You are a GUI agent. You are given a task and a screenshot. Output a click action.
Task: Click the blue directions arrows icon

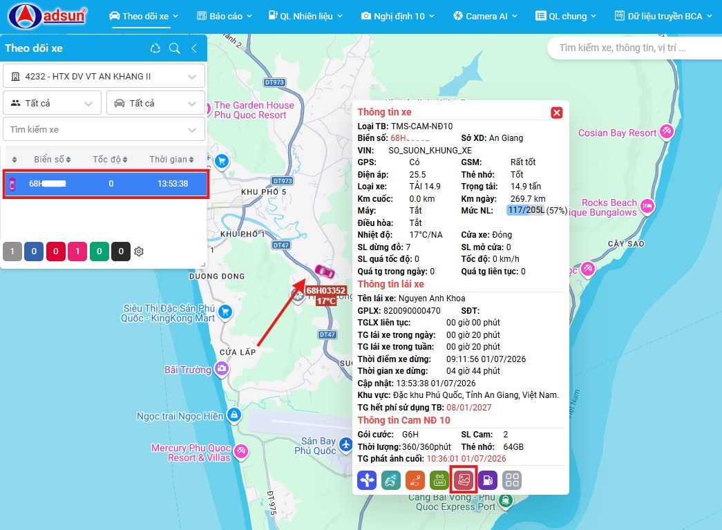(x=366, y=480)
